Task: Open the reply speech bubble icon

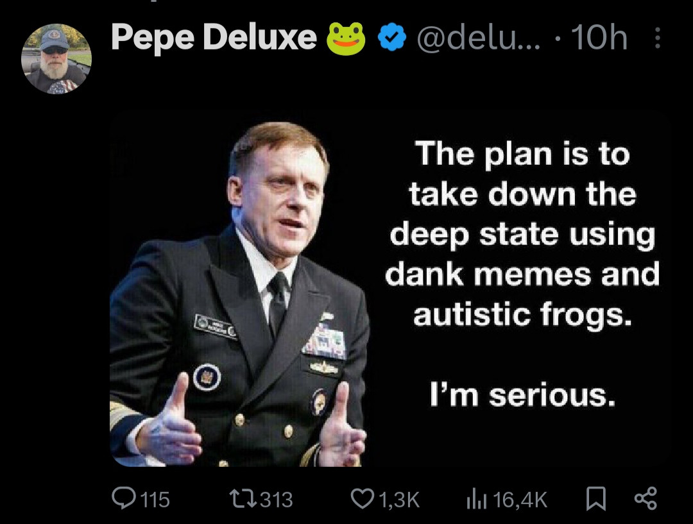Action: 121,498
